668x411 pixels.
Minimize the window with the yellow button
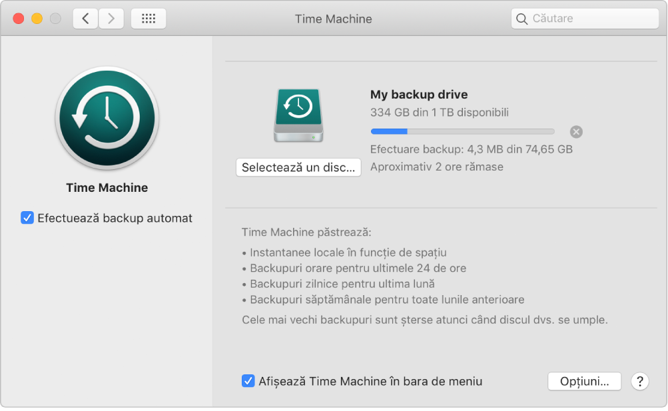[x=37, y=19]
